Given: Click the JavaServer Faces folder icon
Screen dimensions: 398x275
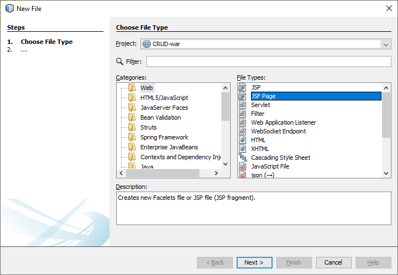Looking at the screenshot, I should click(132, 108).
